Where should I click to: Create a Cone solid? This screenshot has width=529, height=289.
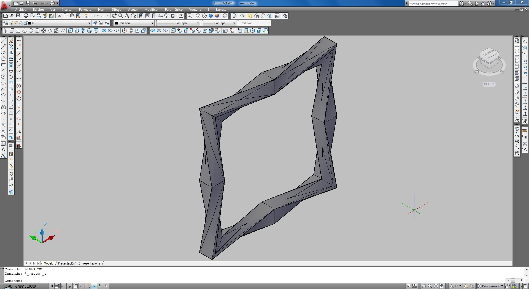[25, 31]
